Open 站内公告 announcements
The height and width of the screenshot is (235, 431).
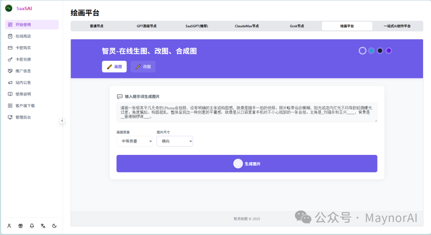(32, 82)
